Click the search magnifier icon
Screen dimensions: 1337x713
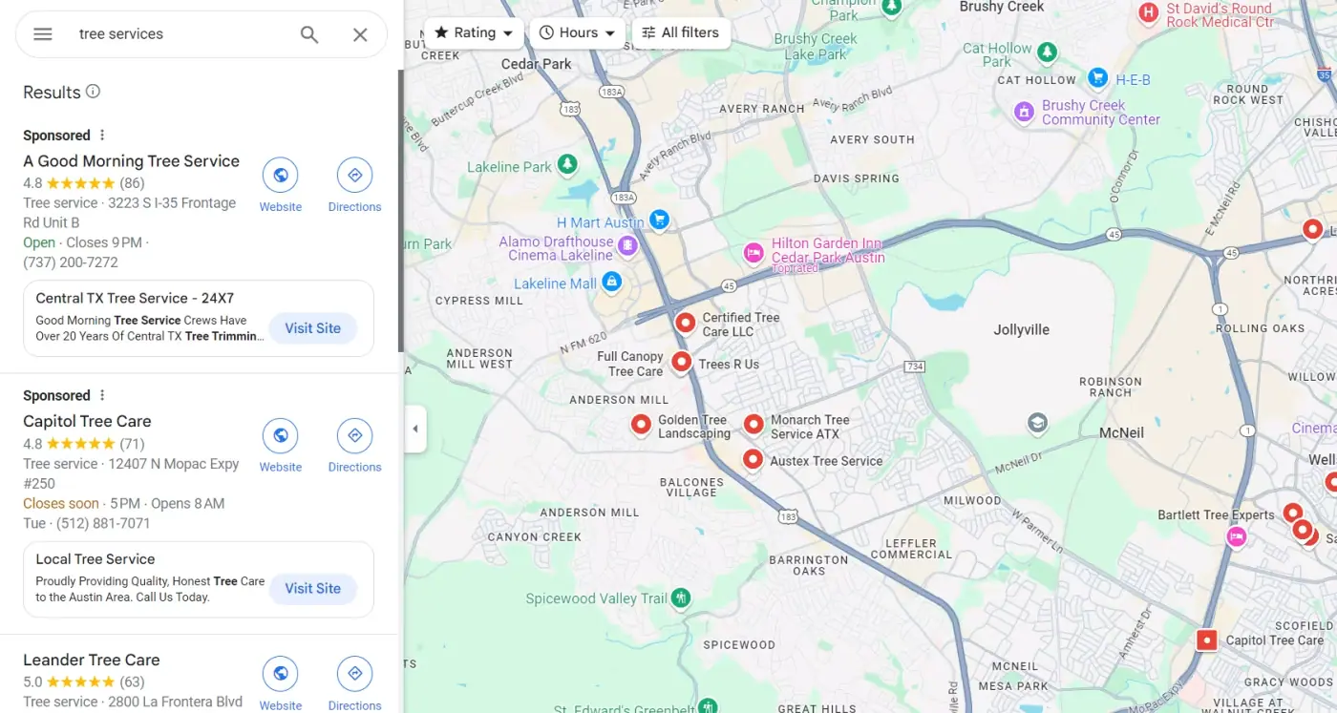(x=309, y=34)
